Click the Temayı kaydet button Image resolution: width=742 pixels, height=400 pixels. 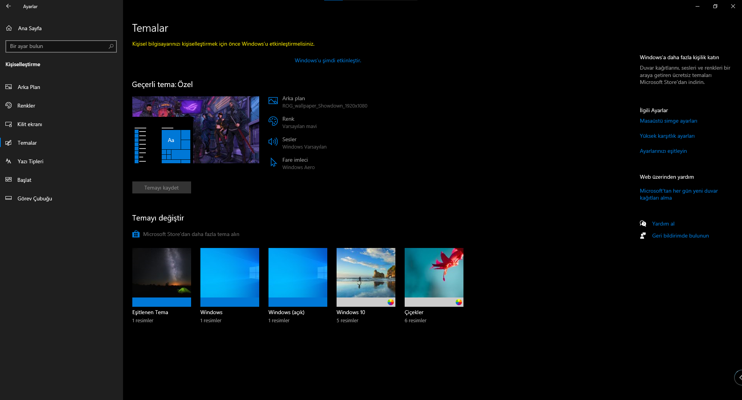click(x=162, y=188)
